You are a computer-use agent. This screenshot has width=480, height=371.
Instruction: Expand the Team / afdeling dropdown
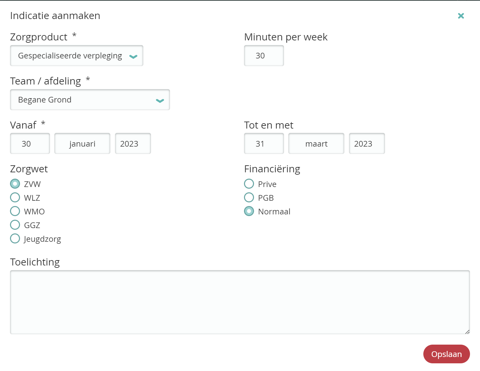click(x=90, y=100)
